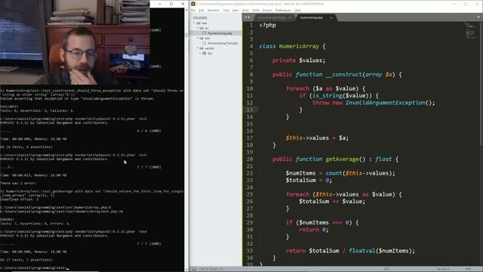
Task: Open NumericArray.php in the sidebar
Action: tap(220, 33)
